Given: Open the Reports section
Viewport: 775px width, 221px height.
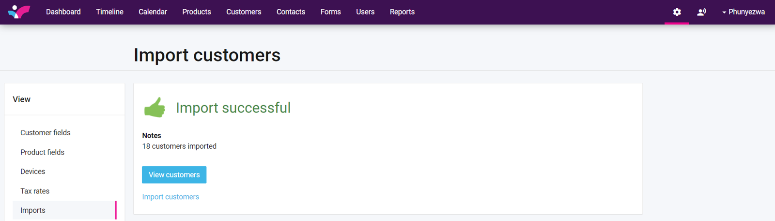Looking at the screenshot, I should [x=402, y=12].
